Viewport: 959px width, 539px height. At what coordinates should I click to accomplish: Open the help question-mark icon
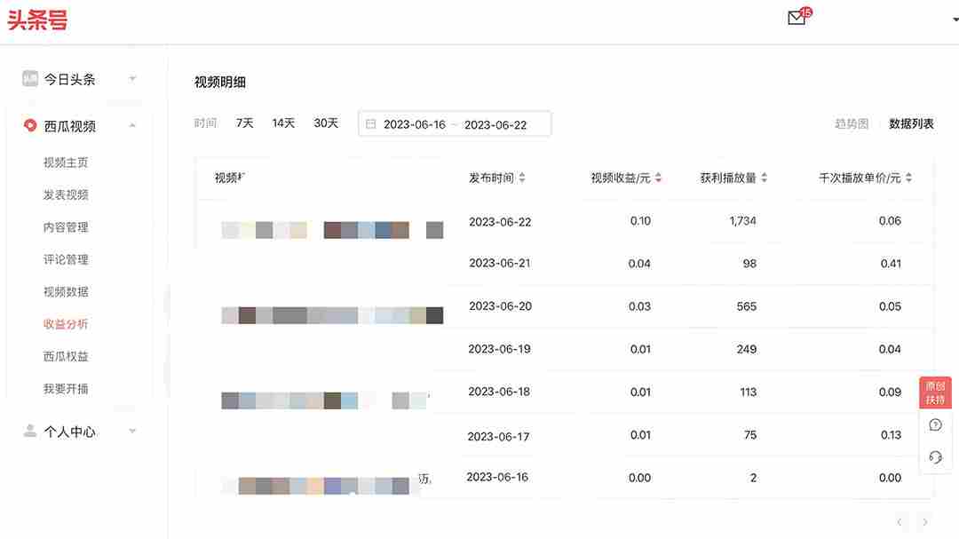tap(935, 425)
